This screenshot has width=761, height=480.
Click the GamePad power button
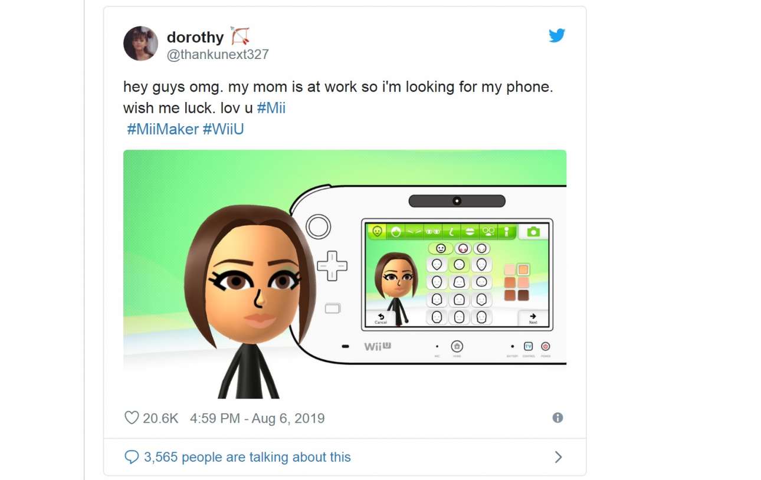546,346
